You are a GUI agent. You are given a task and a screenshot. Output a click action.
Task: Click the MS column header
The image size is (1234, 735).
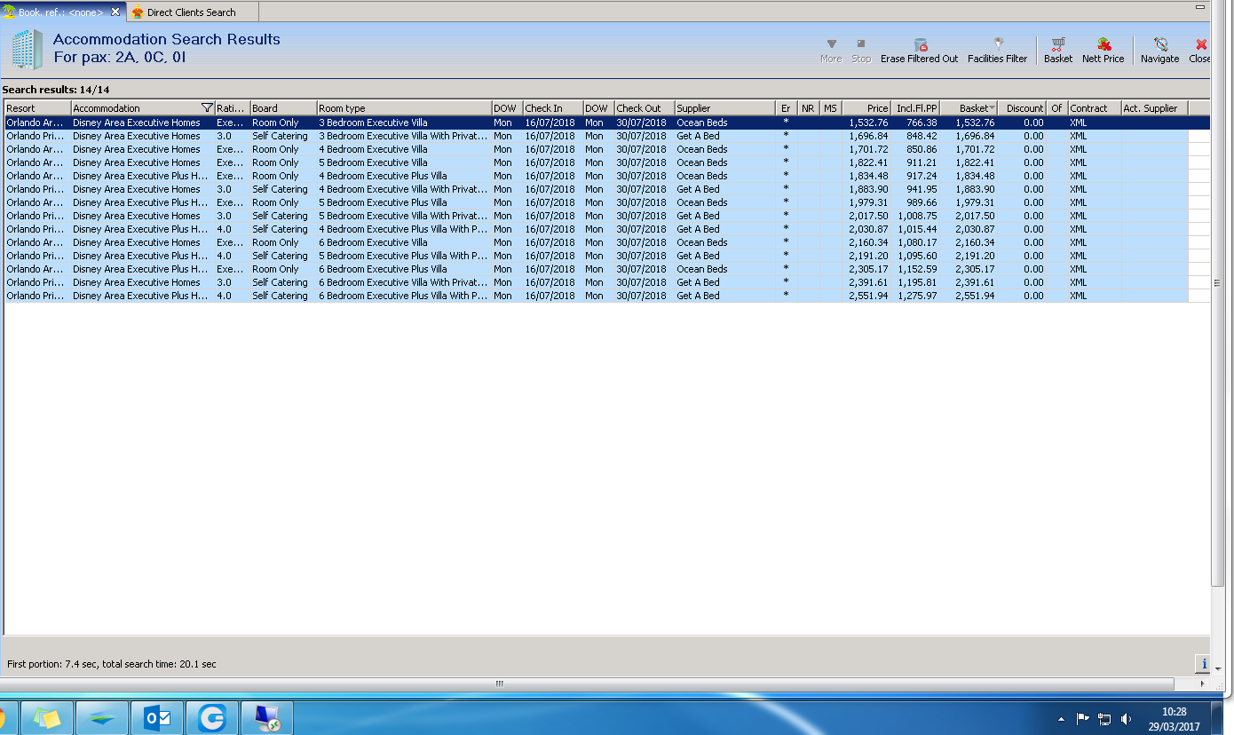[831, 108]
